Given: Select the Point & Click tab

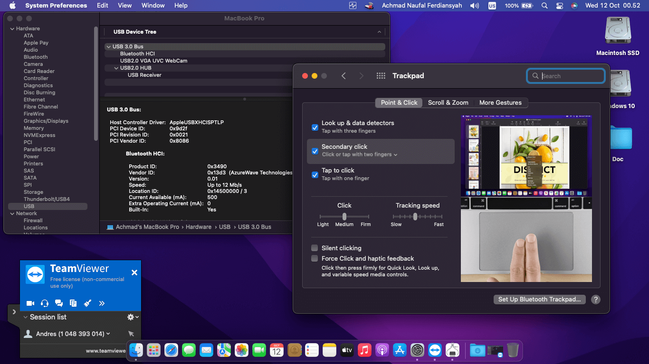Looking at the screenshot, I should click(399, 102).
